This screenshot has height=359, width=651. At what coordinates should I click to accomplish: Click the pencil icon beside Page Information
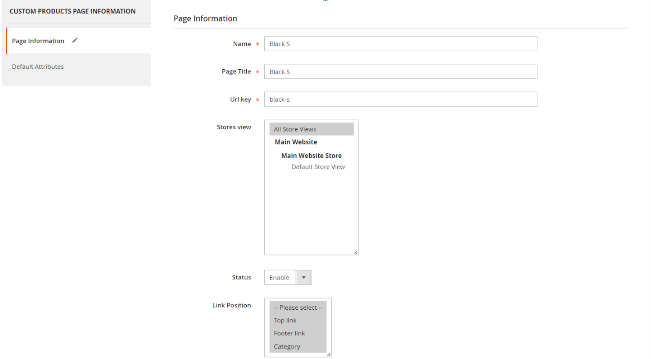click(75, 41)
